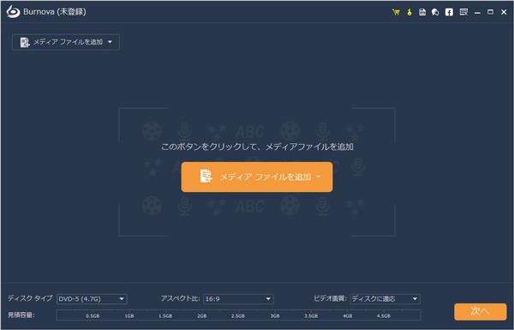Click the yellow key register icon
Viewport: 514px width, 330px height.
[x=409, y=13]
